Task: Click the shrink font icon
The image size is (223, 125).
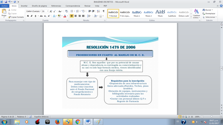Action: pos(54,11)
